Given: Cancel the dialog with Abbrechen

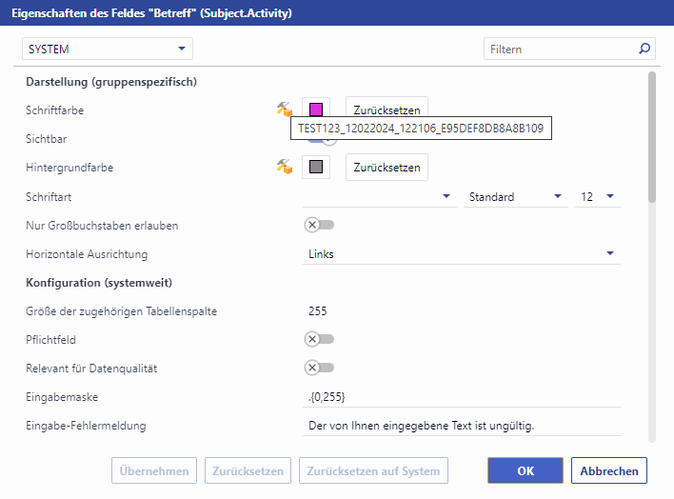Looking at the screenshot, I should tap(609, 470).
